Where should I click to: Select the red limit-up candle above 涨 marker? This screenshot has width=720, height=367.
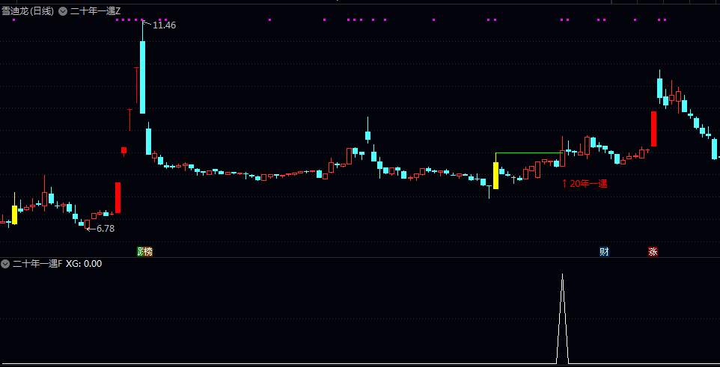[x=653, y=129]
